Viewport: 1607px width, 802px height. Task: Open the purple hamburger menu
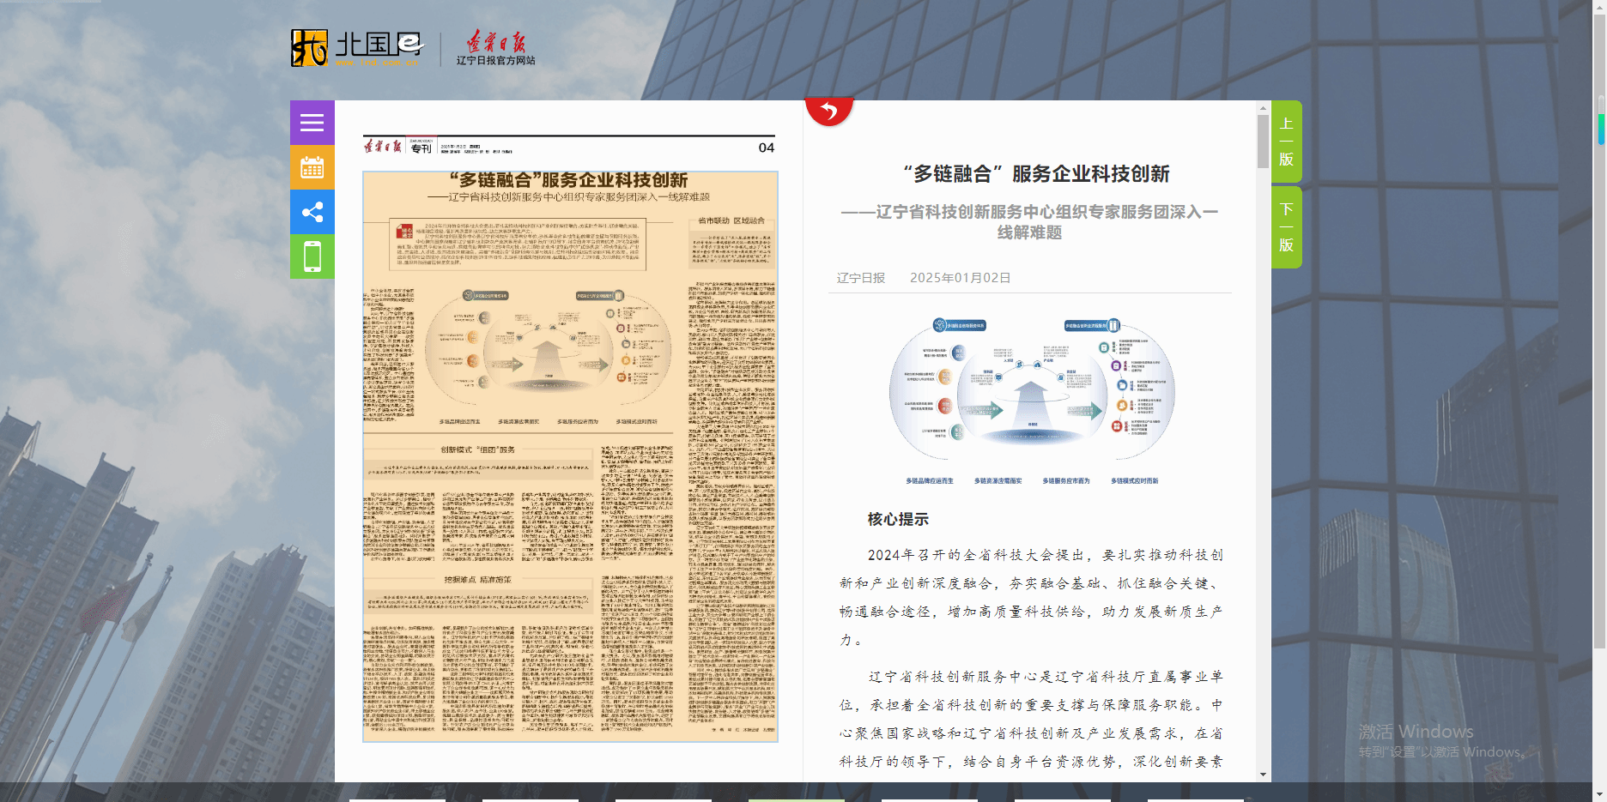pos(312,123)
